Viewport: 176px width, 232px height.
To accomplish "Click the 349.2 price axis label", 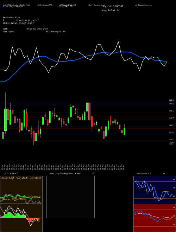I will coord(171,125).
